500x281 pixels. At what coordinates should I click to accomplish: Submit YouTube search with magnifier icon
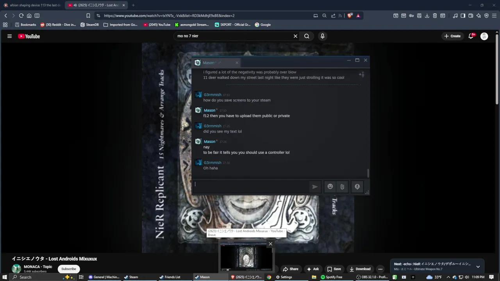click(307, 36)
